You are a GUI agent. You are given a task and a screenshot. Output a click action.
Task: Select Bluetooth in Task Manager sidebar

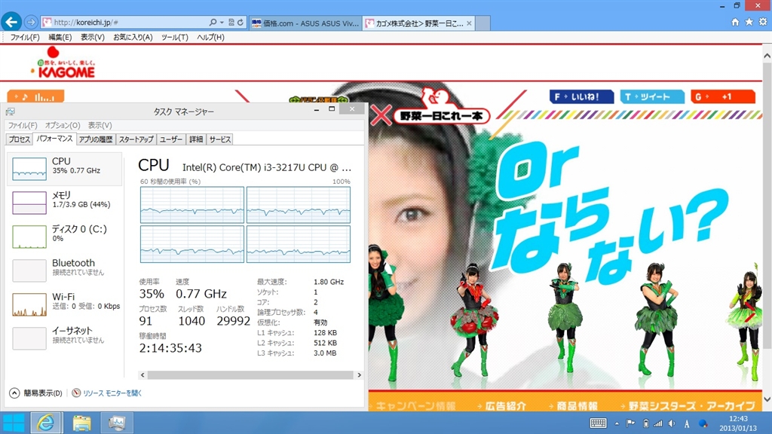[65, 270]
